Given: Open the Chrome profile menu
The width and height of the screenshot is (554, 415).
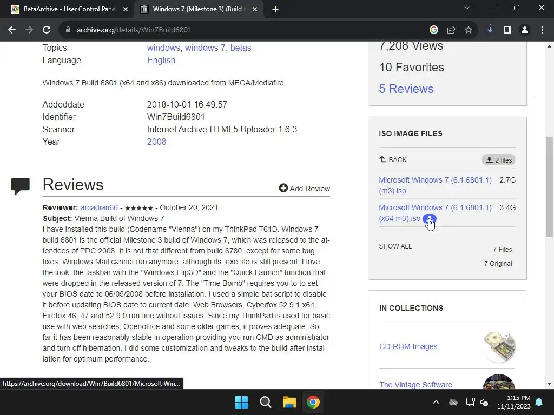Looking at the screenshot, I should [525, 30].
